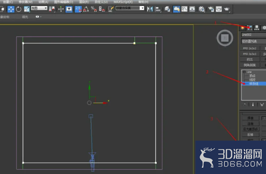Select the Rotate tool
266x174 pixels.
pos(19,9)
